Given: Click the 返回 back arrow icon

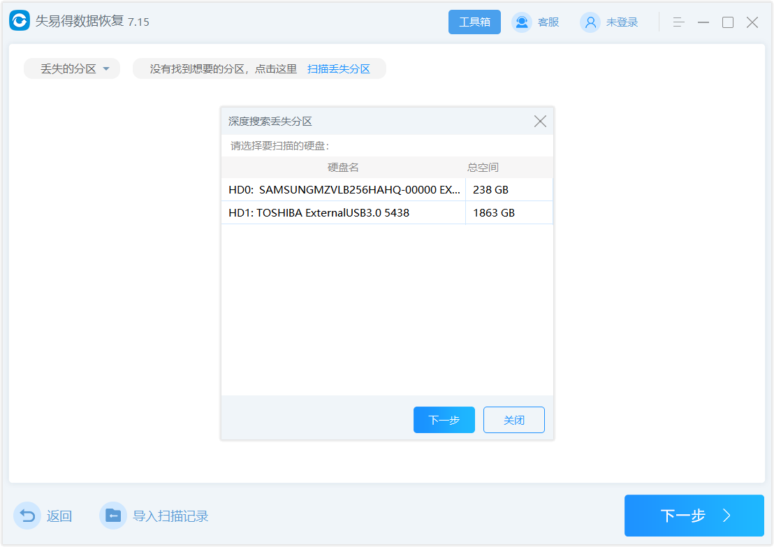Looking at the screenshot, I should tap(27, 516).
